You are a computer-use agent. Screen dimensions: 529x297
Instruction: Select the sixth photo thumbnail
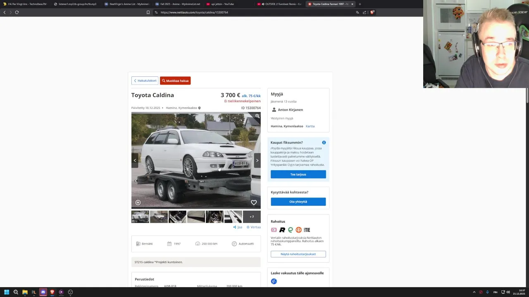[x=233, y=217]
